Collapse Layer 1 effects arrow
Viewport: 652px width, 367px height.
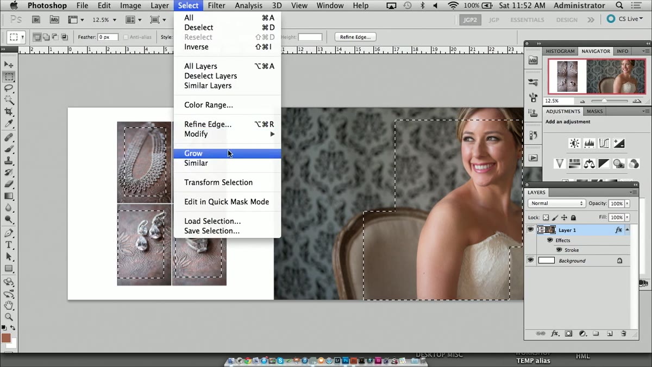point(628,230)
